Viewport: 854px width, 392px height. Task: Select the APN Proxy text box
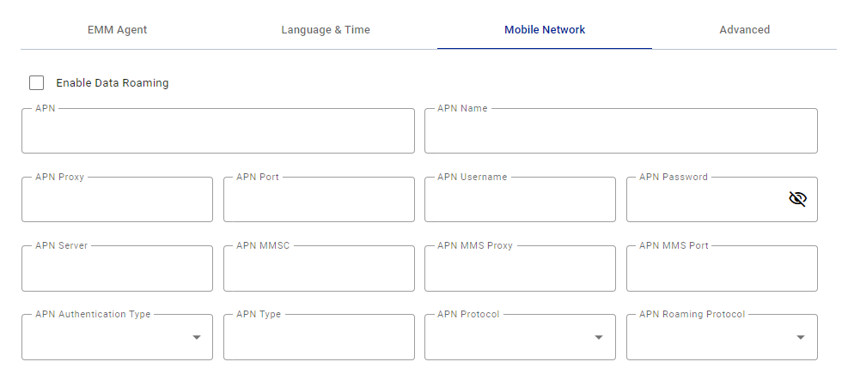(117, 200)
